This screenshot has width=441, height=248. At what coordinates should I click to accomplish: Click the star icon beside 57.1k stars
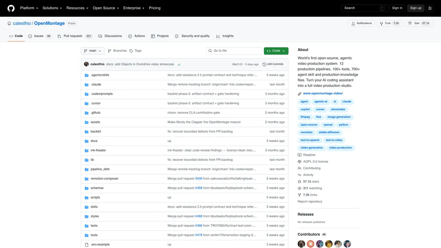(x=300, y=182)
